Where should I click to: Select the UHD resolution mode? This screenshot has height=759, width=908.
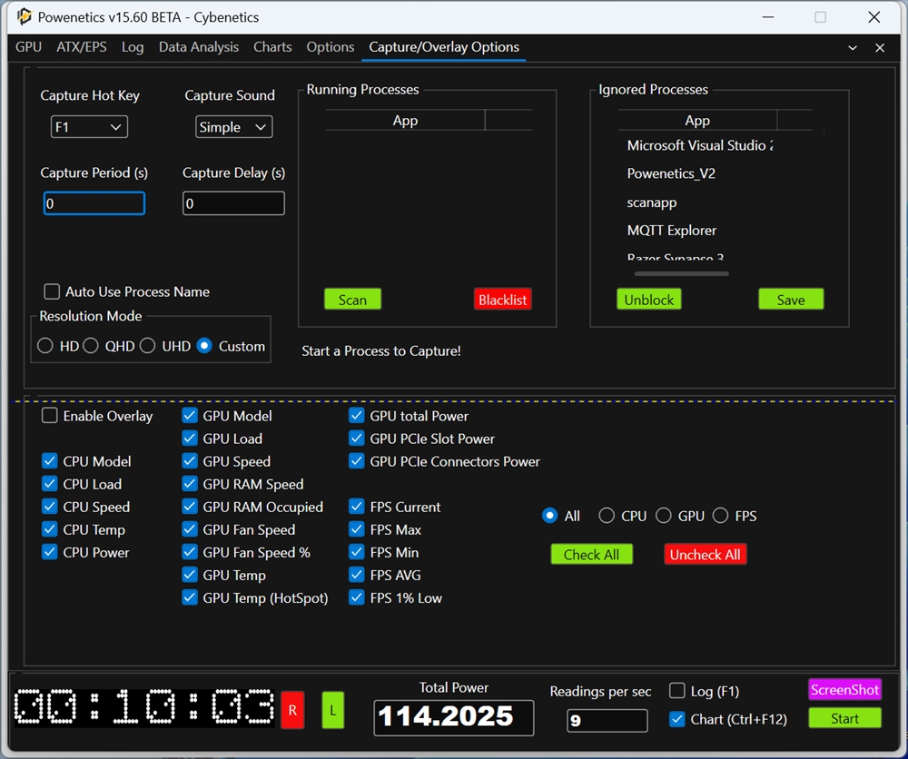(x=147, y=346)
